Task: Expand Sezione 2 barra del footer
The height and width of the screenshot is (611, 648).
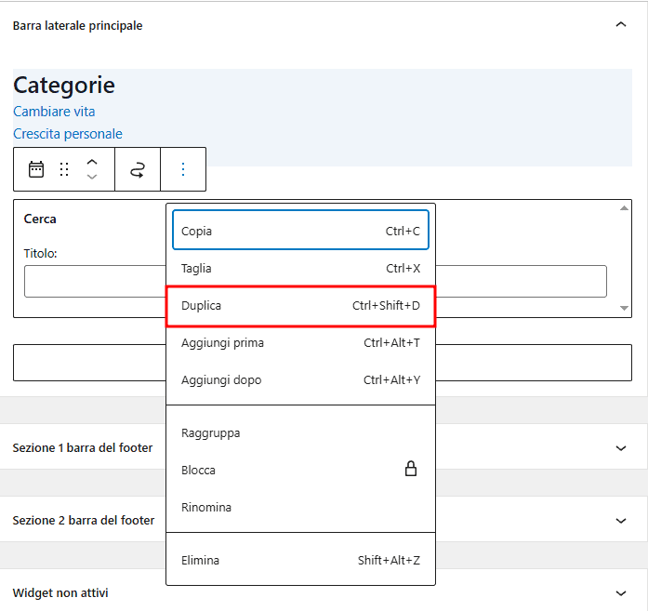Action: coord(621,521)
